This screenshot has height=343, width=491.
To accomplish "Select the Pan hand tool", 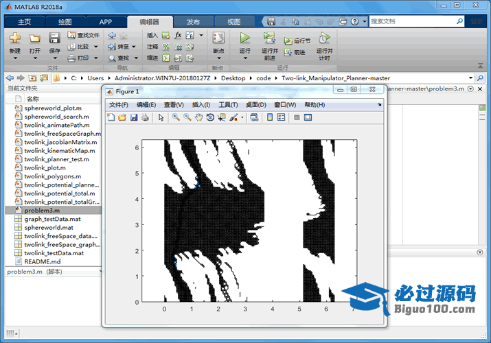I will (x=198, y=117).
